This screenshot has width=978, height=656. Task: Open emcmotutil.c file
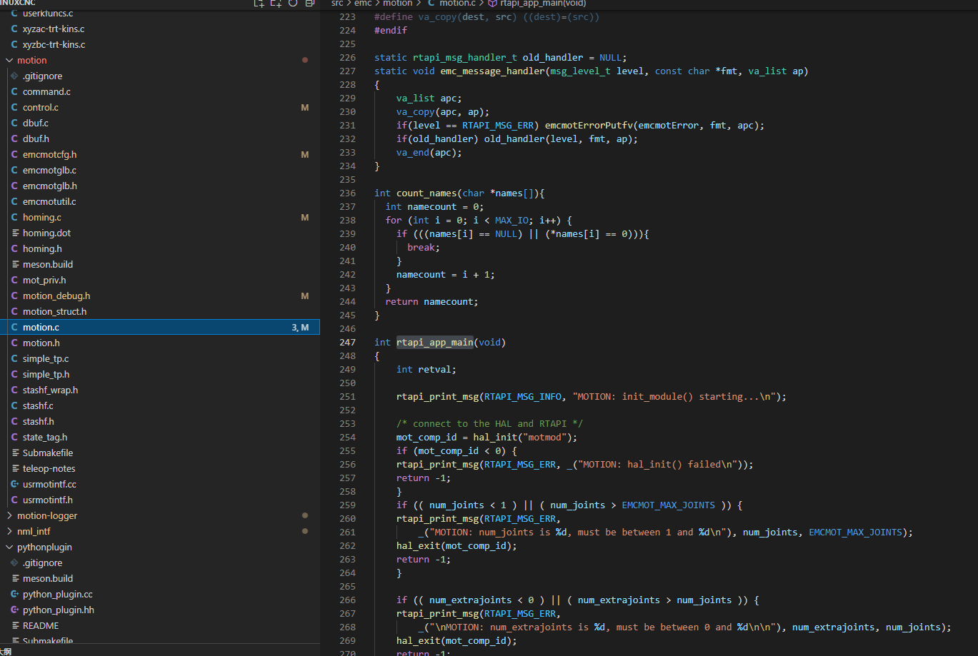[x=160, y=201]
